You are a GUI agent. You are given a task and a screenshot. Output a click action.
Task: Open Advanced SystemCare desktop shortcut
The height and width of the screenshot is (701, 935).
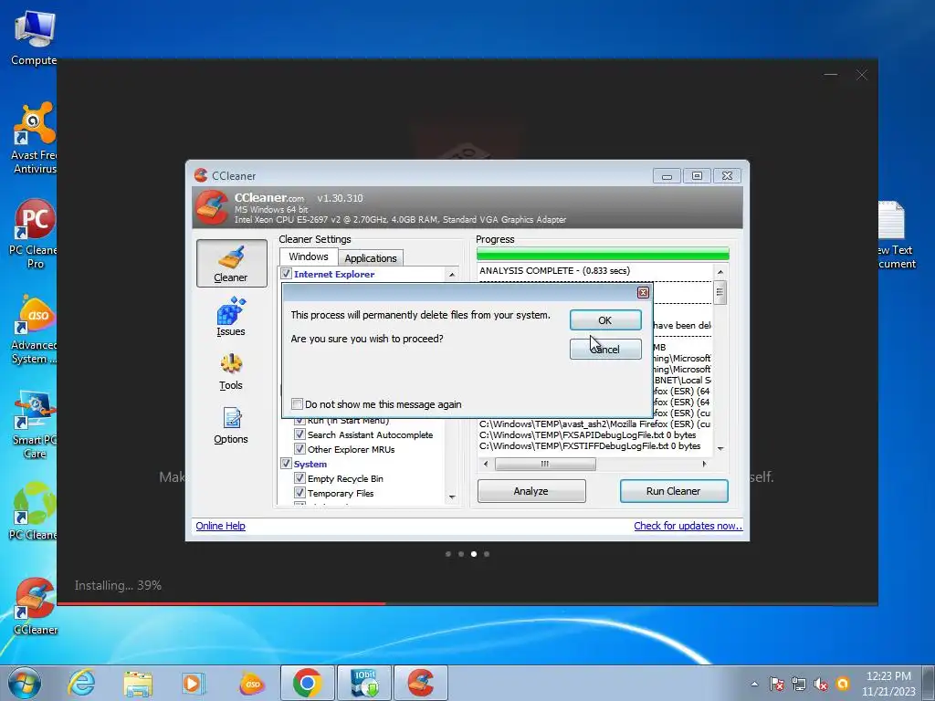35,329
